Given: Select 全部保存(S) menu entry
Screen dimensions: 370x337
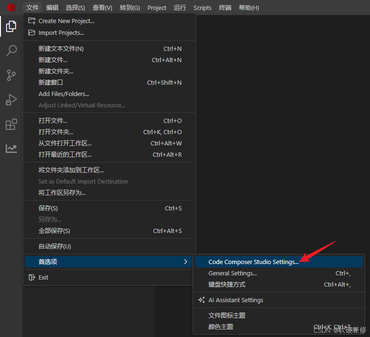Looking at the screenshot, I should coord(110,231).
